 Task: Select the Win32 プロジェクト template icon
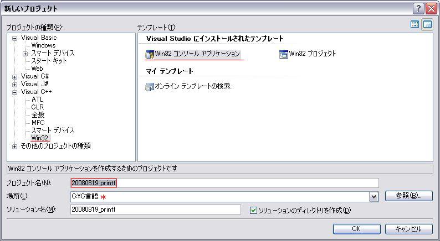pos(284,54)
